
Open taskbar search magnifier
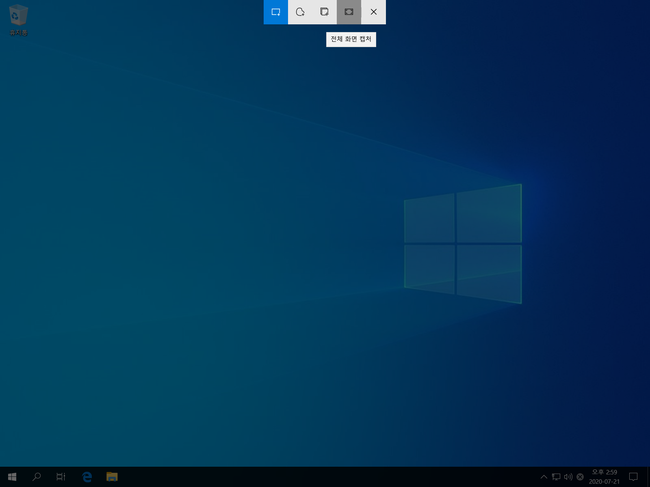37,477
